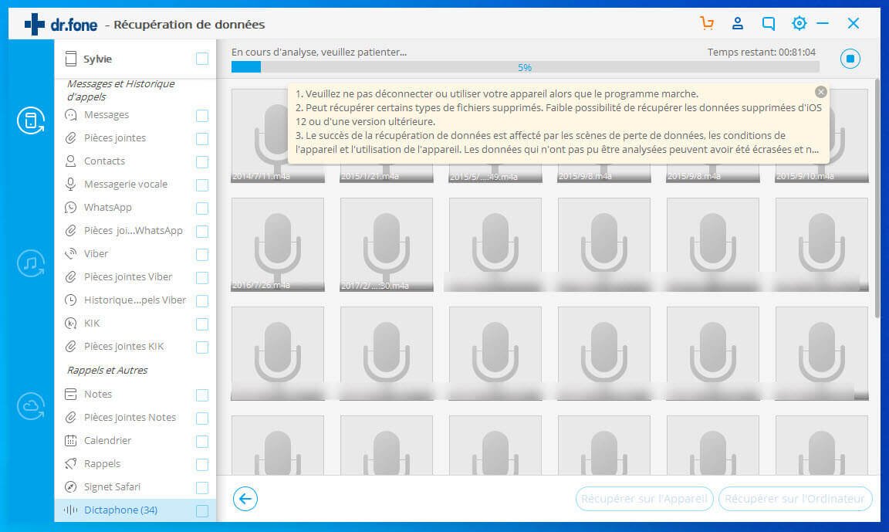The image size is (889, 532).
Task: Select the iTunes music recovery sidebar icon
Action: 31,263
